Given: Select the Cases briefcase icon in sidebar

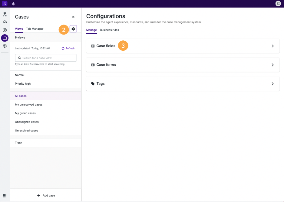Looking at the screenshot, I should pyautogui.click(x=5, y=38).
